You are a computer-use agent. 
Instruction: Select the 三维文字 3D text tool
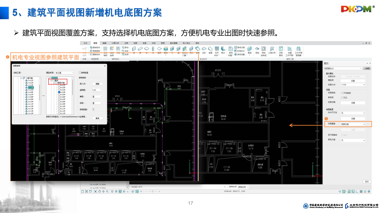(x=272, y=50)
